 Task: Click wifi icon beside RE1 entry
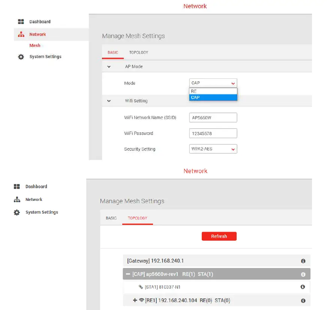142,300
